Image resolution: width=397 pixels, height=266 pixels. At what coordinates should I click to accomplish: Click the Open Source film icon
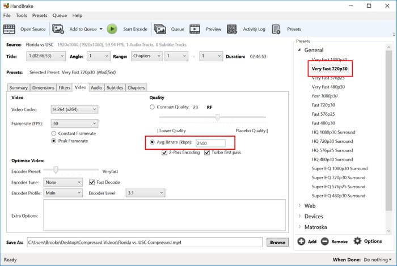(x=10, y=29)
